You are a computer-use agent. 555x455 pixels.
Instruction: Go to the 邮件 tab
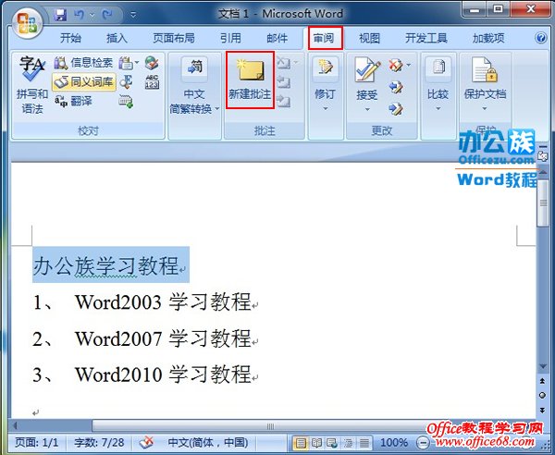(x=277, y=38)
